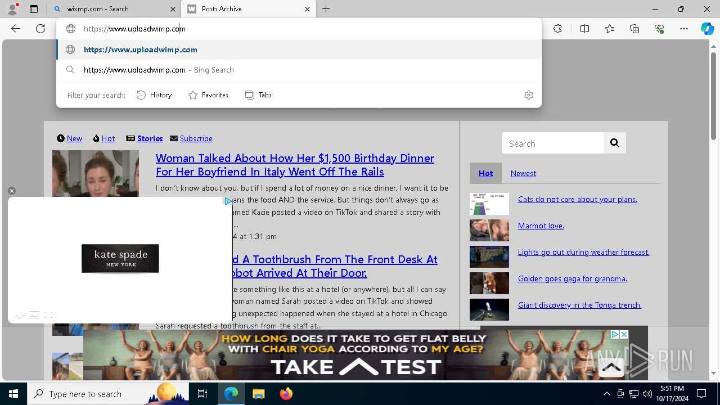Click the taskbar 'Type here to search' box
This screenshot has height=405, width=720.
(108, 394)
